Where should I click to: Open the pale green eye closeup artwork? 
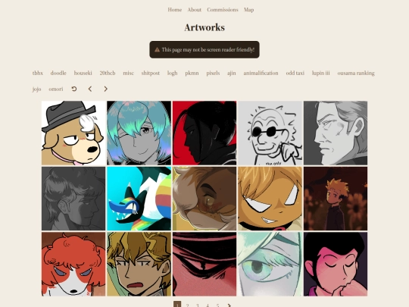click(x=270, y=265)
